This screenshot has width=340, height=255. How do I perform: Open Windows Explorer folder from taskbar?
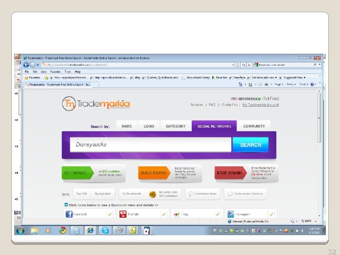coord(34,230)
